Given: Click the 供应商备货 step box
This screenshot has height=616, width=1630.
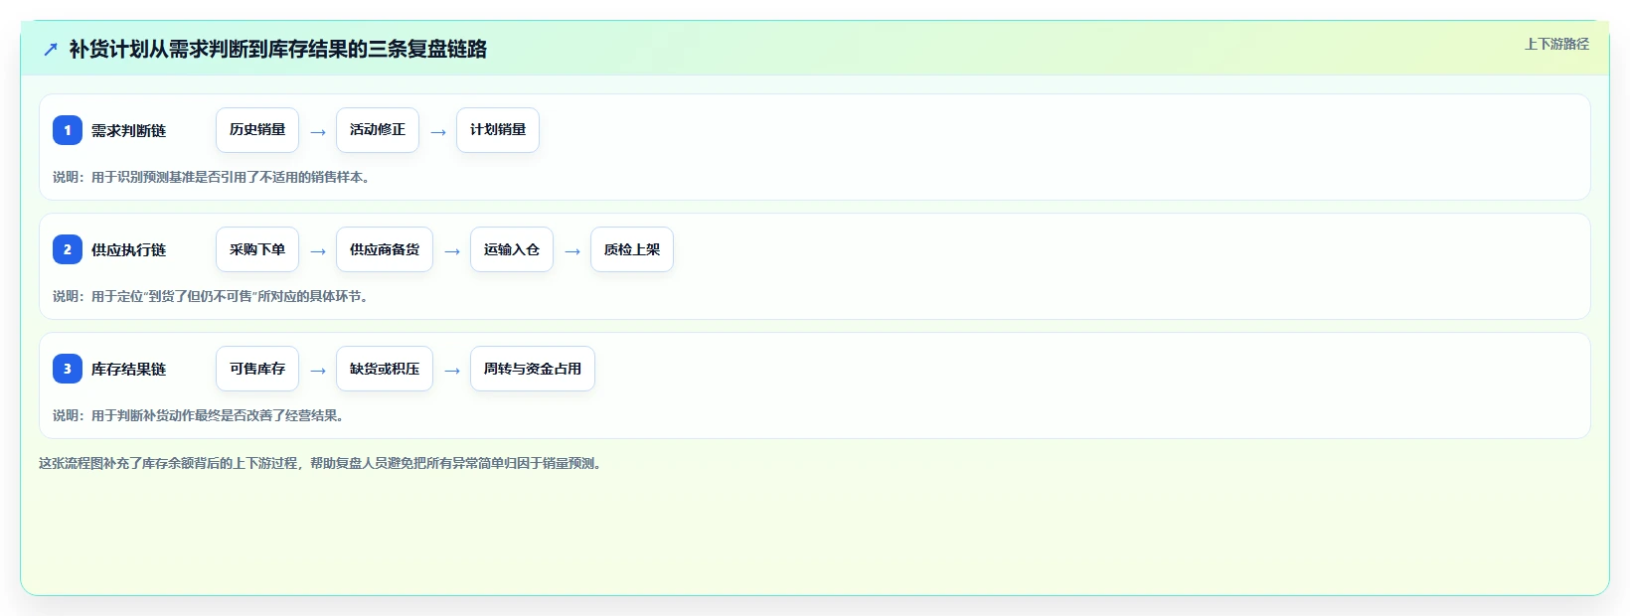Looking at the screenshot, I should tap(385, 249).
